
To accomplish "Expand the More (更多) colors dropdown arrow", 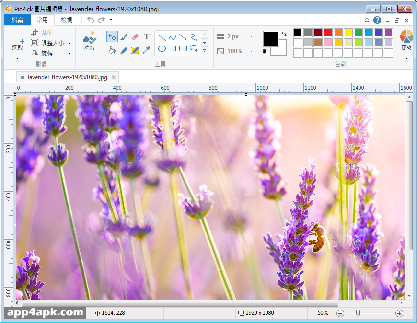I will coord(406,58).
